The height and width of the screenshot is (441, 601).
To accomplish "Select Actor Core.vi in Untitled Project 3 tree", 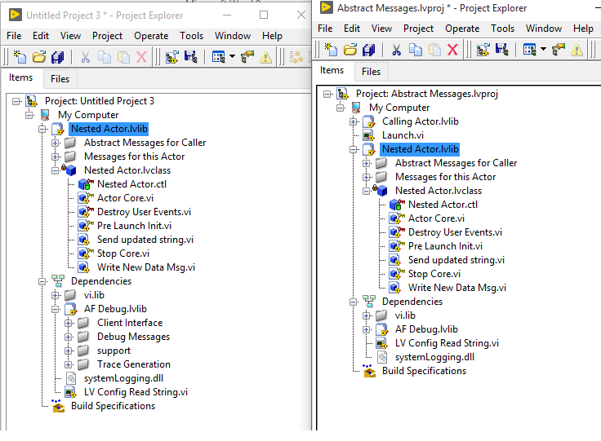I will coord(125,198).
